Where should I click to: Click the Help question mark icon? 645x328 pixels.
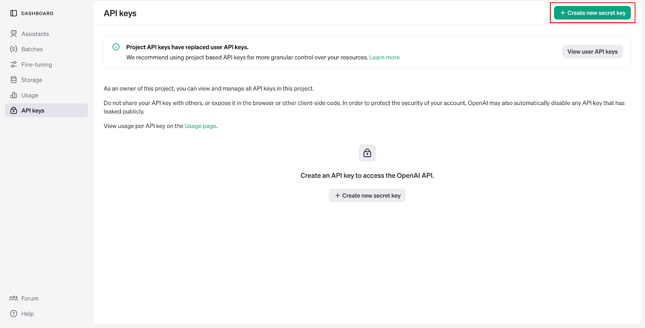14,314
